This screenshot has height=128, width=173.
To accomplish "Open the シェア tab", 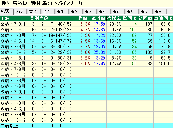I will (x=20, y=12).
